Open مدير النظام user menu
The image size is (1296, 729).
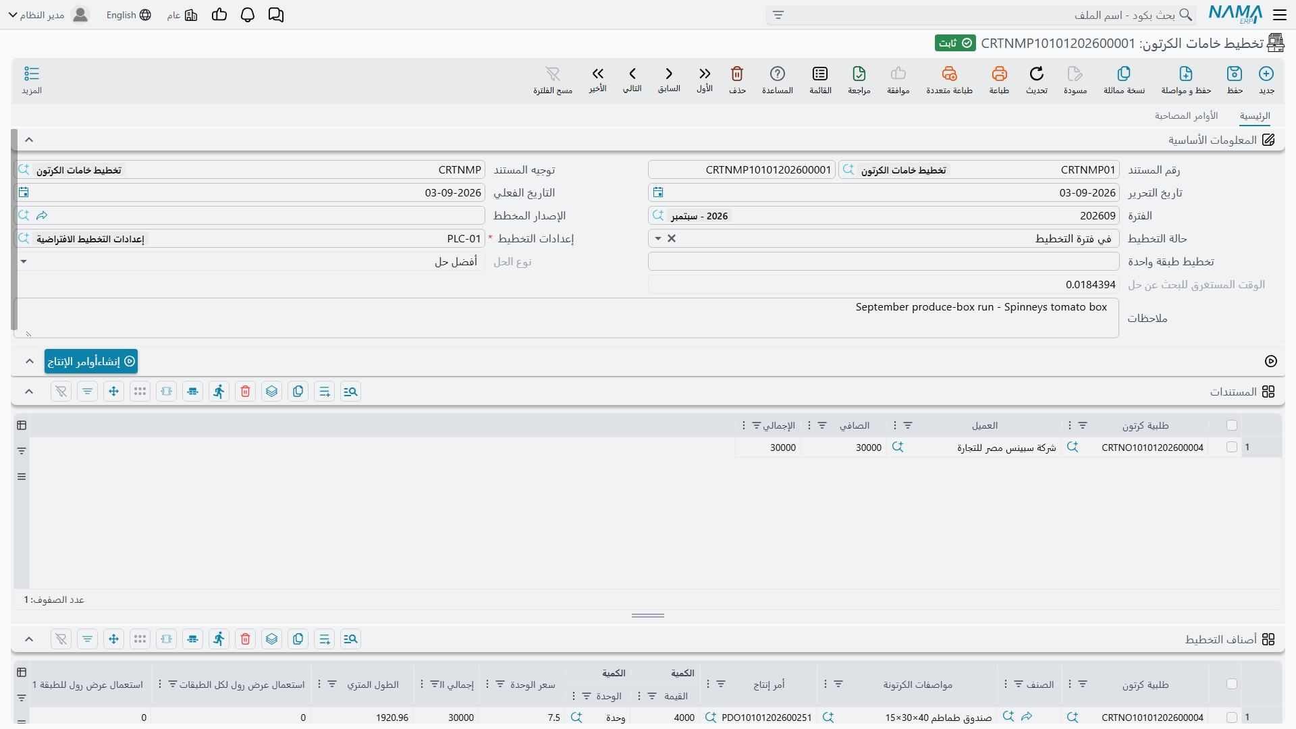click(x=48, y=15)
